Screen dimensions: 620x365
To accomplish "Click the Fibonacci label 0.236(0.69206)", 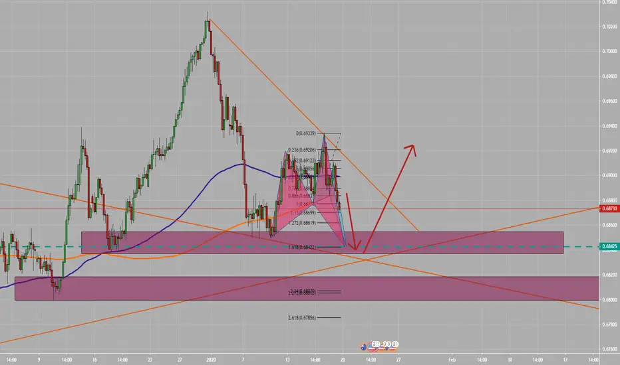I will pos(302,150).
